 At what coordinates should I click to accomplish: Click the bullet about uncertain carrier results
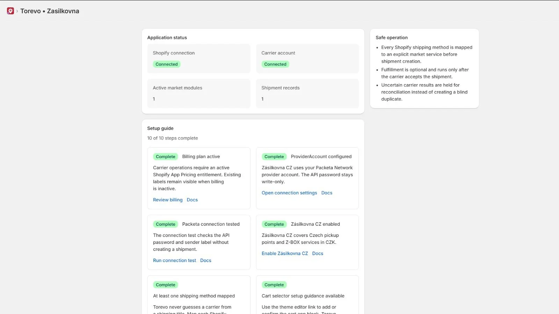[424, 92]
